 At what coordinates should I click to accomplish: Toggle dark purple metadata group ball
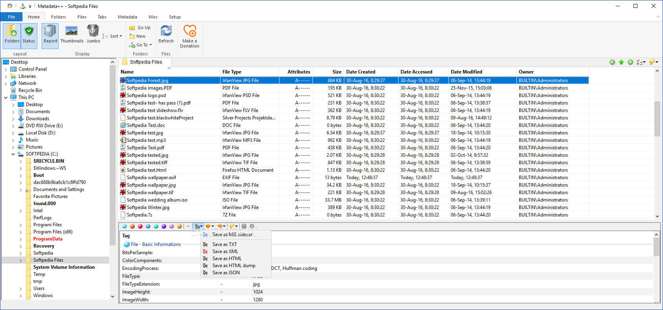[x=164, y=226]
